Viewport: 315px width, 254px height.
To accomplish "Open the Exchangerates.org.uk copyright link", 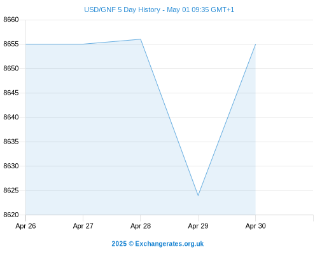I will [157, 244].
